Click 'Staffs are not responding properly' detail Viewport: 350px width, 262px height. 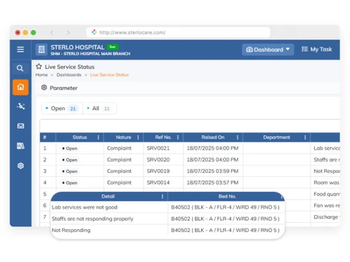92,219
